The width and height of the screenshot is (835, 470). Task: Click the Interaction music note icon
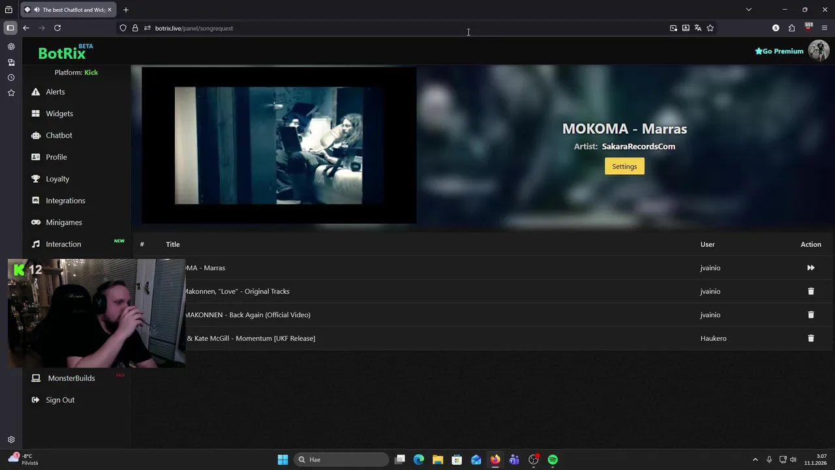[x=35, y=244]
